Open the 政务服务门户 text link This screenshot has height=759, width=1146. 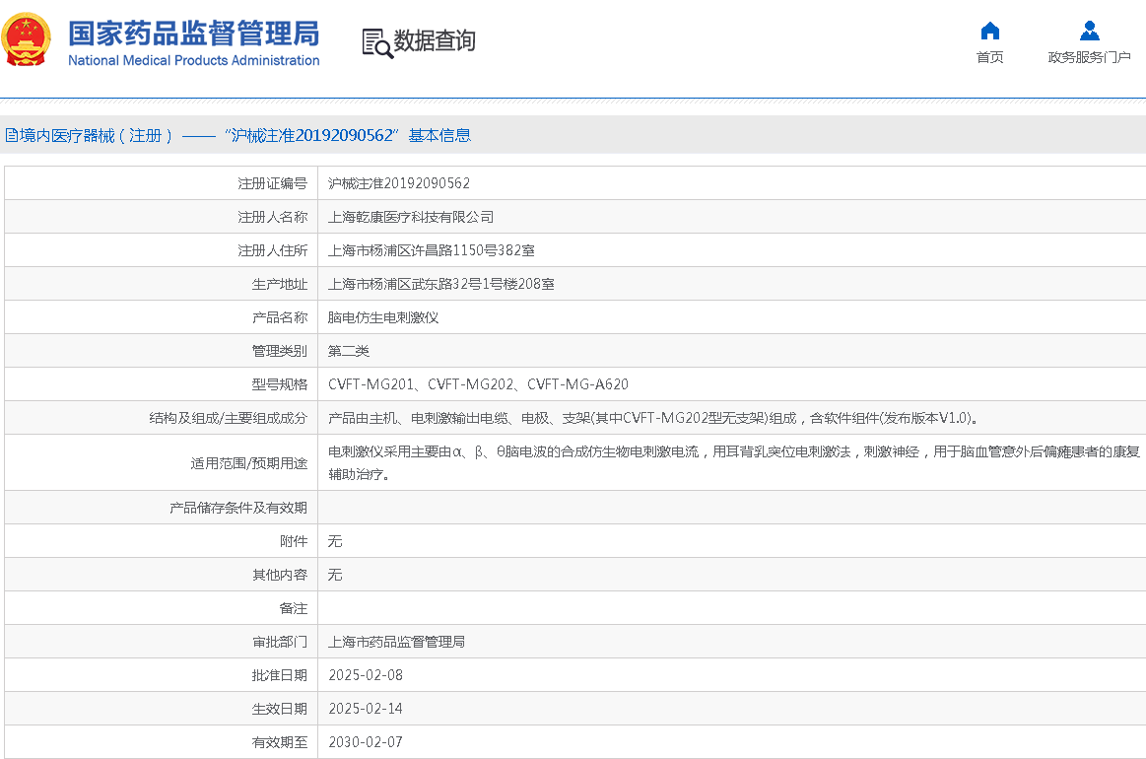click(1089, 57)
